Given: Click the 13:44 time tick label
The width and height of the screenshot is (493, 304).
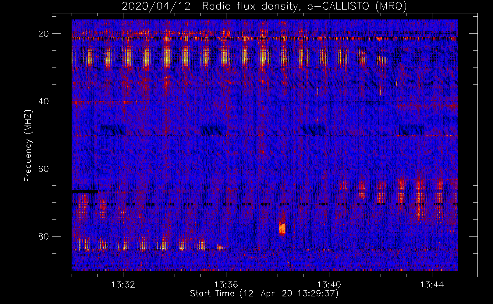Looking at the screenshot, I should tap(432, 285).
